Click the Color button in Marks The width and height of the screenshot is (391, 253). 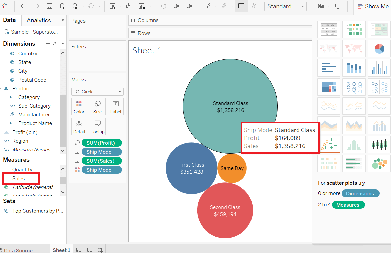[x=79, y=107]
